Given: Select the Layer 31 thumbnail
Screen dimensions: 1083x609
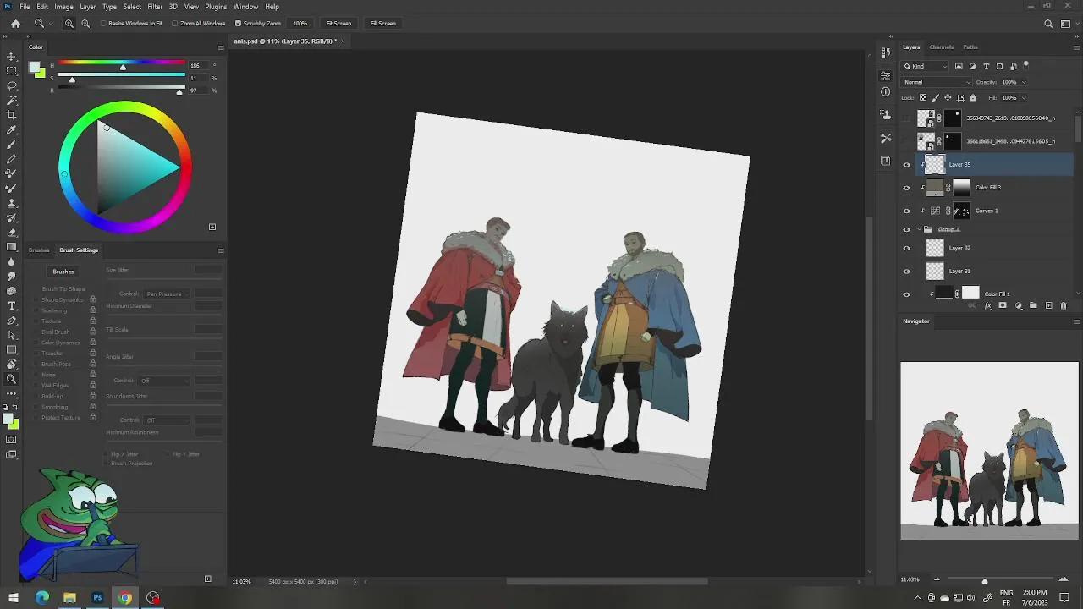Looking at the screenshot, I should (x=935, y=272).
